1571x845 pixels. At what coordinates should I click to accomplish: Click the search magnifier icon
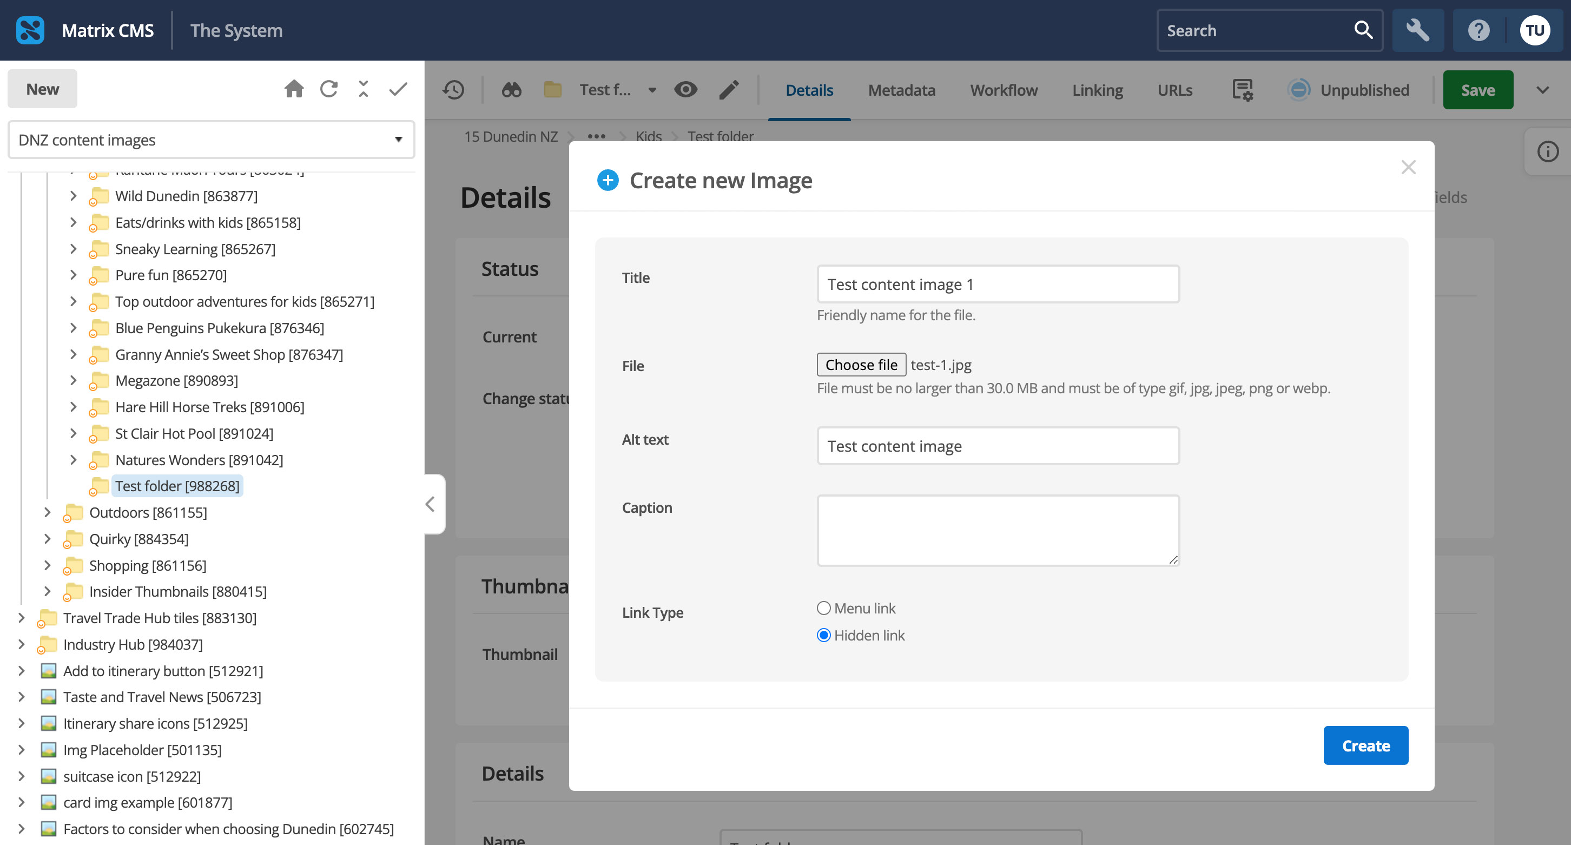[1363, 30]
